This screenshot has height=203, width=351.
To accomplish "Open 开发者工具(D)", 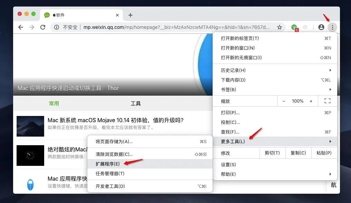I will [x=150, y=186].
